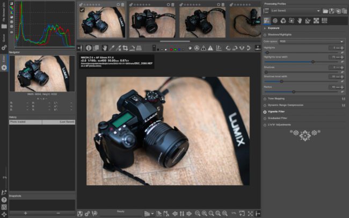349x218 pixels.
Task: Adjust the Radius slider
Action: 301,92
